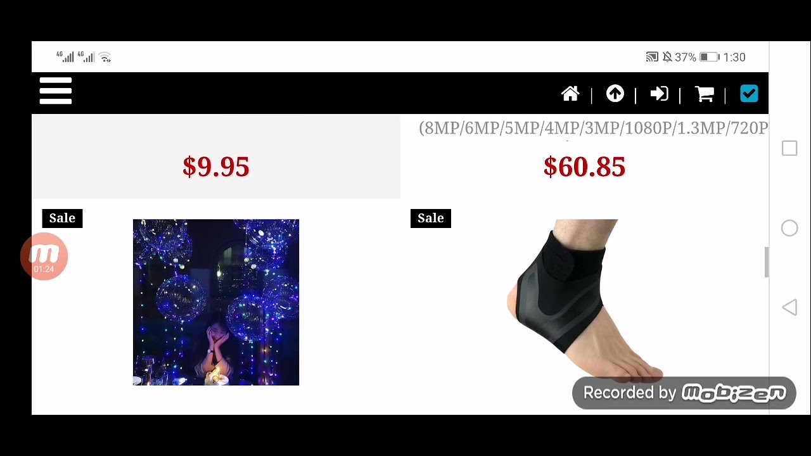Click the page scrollbar thumb
The height and width of the screenshot is (456, 811).
pyautogui.click(x=766, y=262)
